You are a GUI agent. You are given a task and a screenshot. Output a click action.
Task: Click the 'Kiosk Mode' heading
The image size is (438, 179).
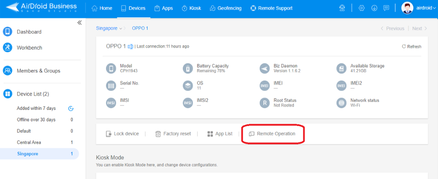click(x=110, y=158)
